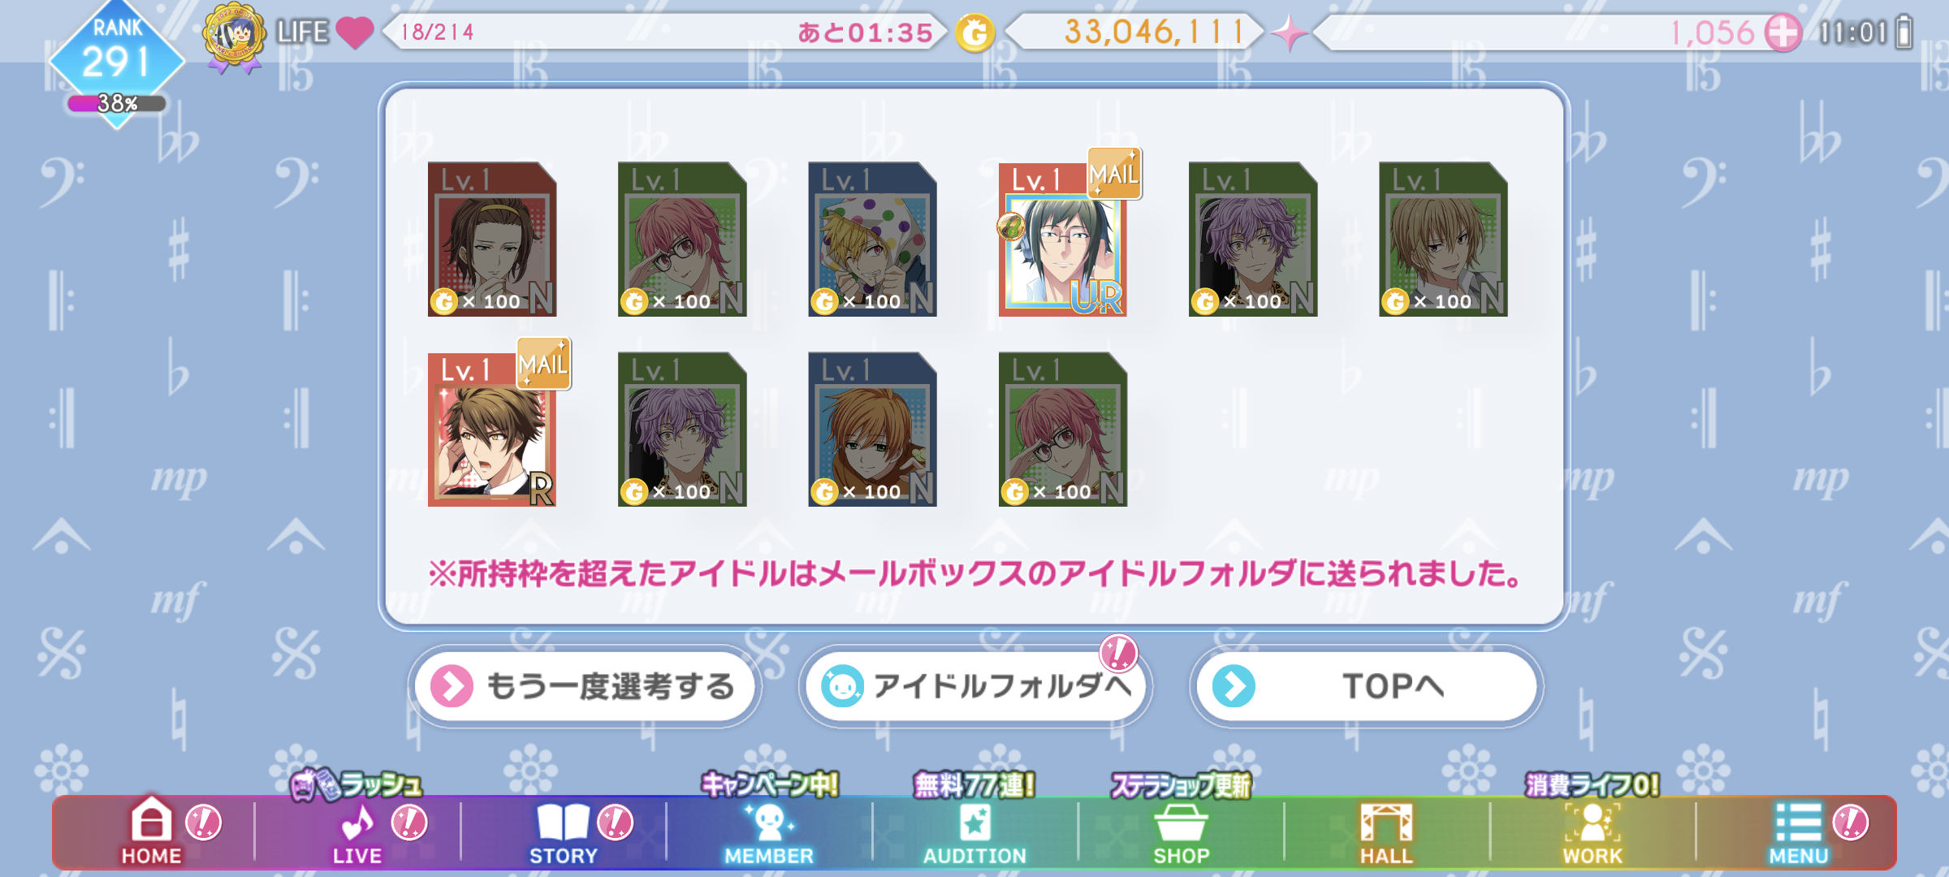Open the HOME house icon
The width and height of the screenshot is (1949, 877).
click(152, 820)
